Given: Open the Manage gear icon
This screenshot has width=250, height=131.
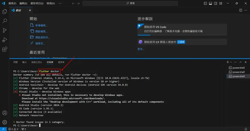Looking at the screenshot, I should point(5,122).
